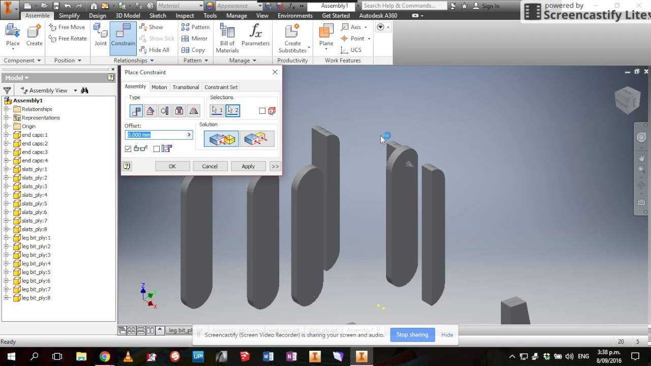Click Cancel in Place Constraint dialog
Screen dimensions: 651x366
210,166
